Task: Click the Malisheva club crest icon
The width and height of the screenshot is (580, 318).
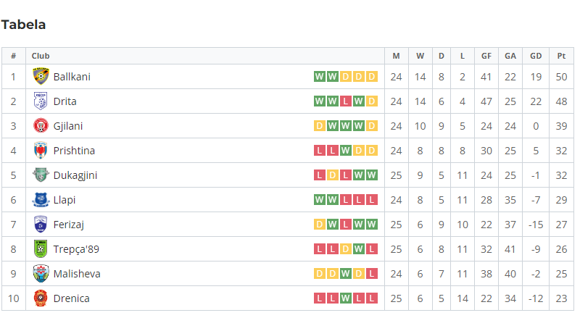Action: pyautogui.click(x=41, y=274)
